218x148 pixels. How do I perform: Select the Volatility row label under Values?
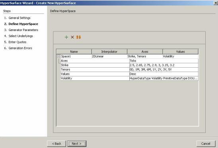95,78
